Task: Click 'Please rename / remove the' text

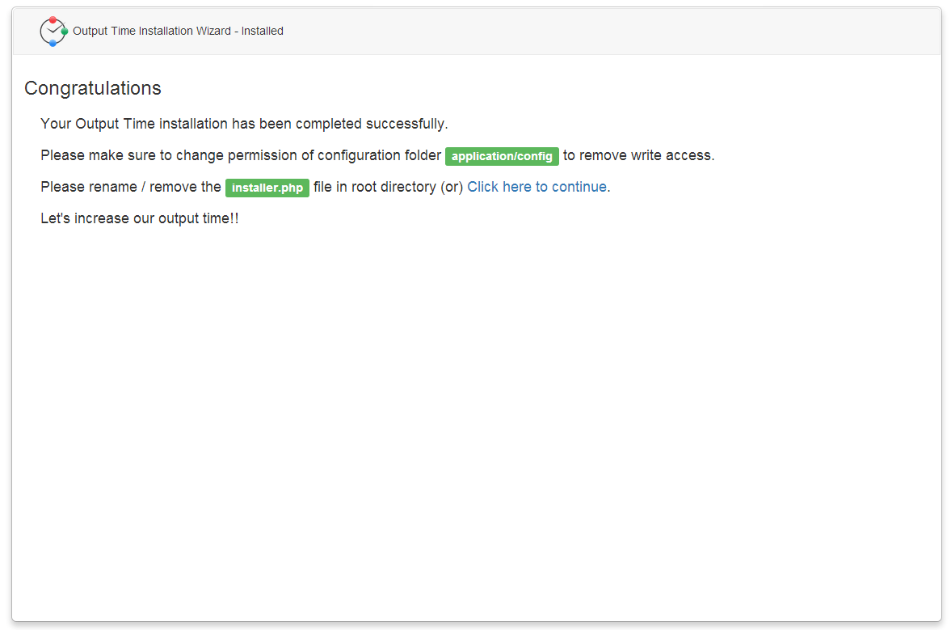Action: point(130,187)
